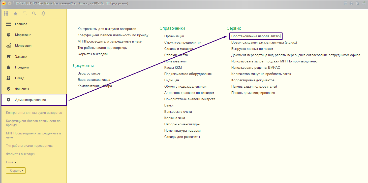This screenshot has height=183, width=368.
Task: Open notifications with the bell icon
Action: coord(43,14)
